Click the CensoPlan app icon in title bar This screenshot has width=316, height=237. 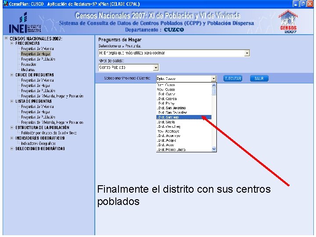point(6,4)
